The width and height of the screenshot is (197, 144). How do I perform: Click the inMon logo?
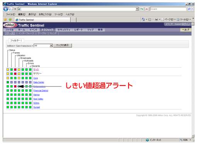pyautogui.click(x=10, y=25)
